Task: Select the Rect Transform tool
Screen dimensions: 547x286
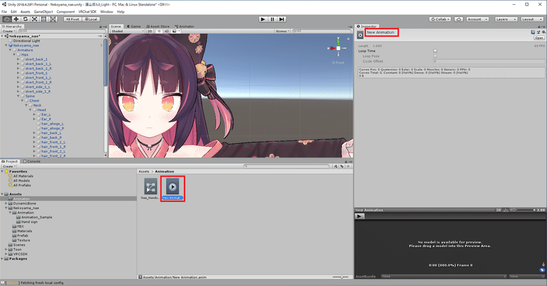Action: (x=44, y=19)
